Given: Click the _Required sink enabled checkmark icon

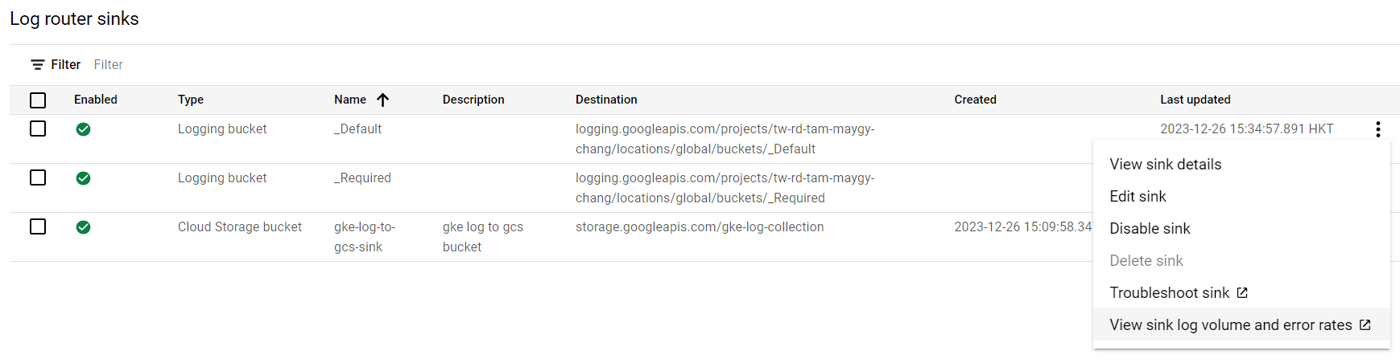Looking at the screenshot, I should [83, 178].
